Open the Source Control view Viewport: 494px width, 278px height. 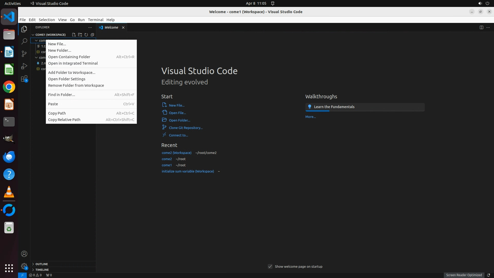point(24,54)
